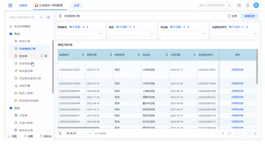Image resolution: width=265 pixels, height=145 pixels.
Task: Click the page number input box
Action: click(x=223, y=133)
